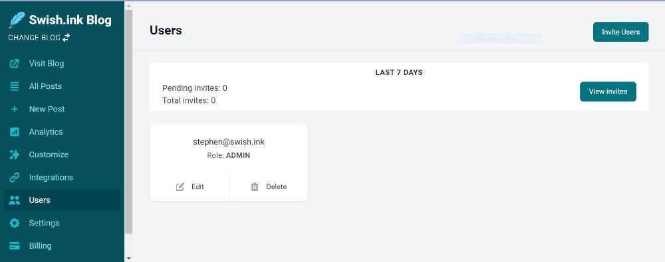This screenshot has width=665, height=262.
Task: Click the Invite Users button
Action: (x=620, y=32)
